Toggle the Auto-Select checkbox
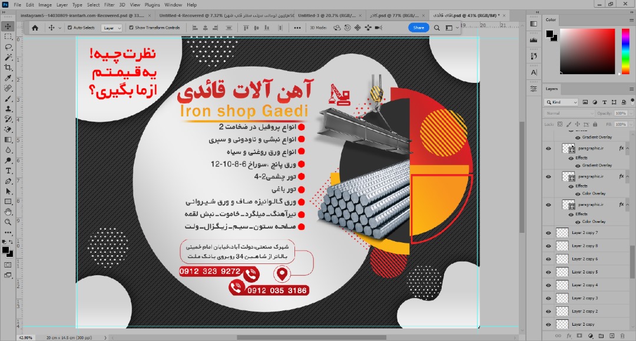Screen dimensions: 636x341 pos(70,28)
